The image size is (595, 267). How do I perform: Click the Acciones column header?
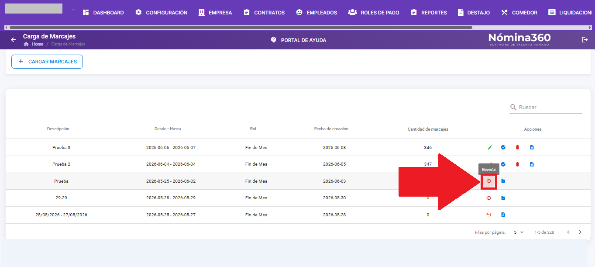(533, 129)
